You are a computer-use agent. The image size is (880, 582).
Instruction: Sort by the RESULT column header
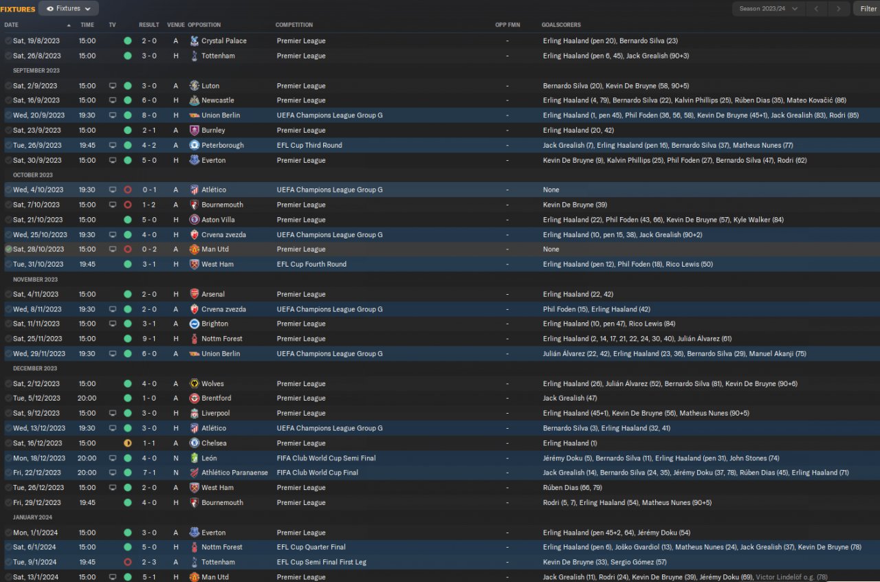click(x=149, y=25)
